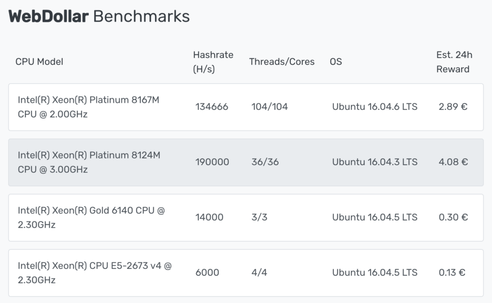Select the Xeon Platinum 8167M CPU name
Viewport: 492px width, 303px height.
click(x=88, y=107)
